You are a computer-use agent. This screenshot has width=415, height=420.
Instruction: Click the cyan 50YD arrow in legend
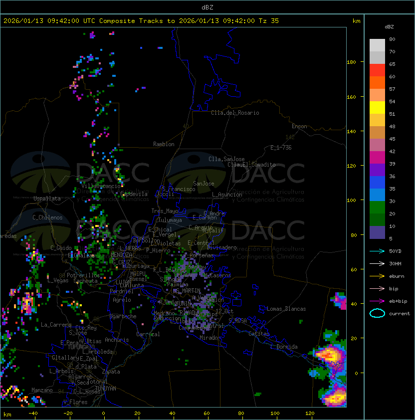[377, 251]
